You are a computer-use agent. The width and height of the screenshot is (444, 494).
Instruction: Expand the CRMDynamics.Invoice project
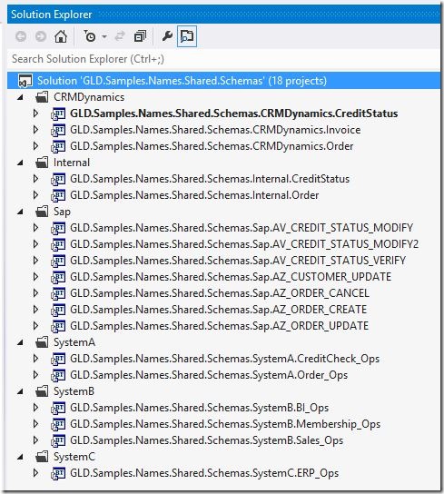[x=35, y=130]
